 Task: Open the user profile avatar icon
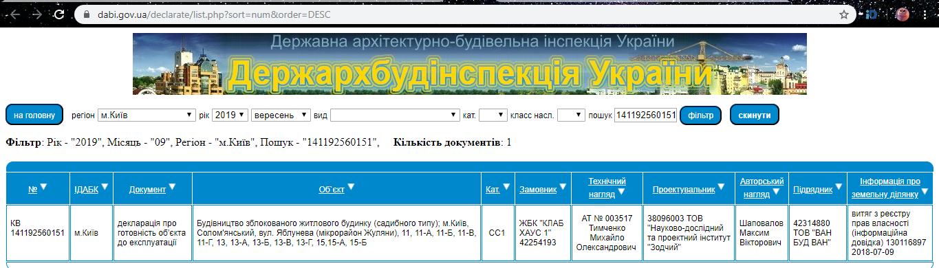[922, 14]
